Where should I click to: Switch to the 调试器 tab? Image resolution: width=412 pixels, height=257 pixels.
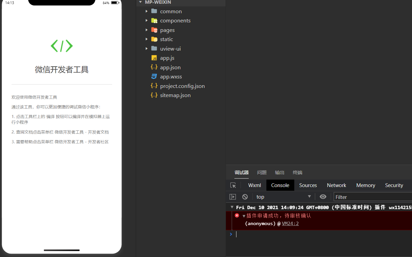pos(242,172)
